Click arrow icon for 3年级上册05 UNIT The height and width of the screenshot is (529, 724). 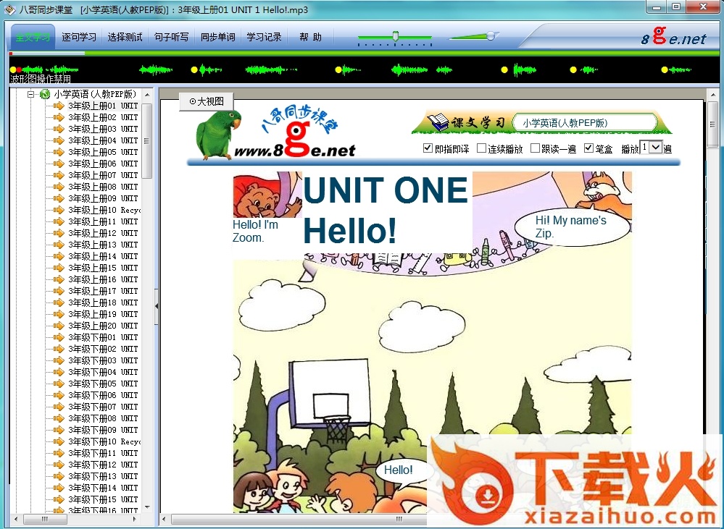click(59, 152)
